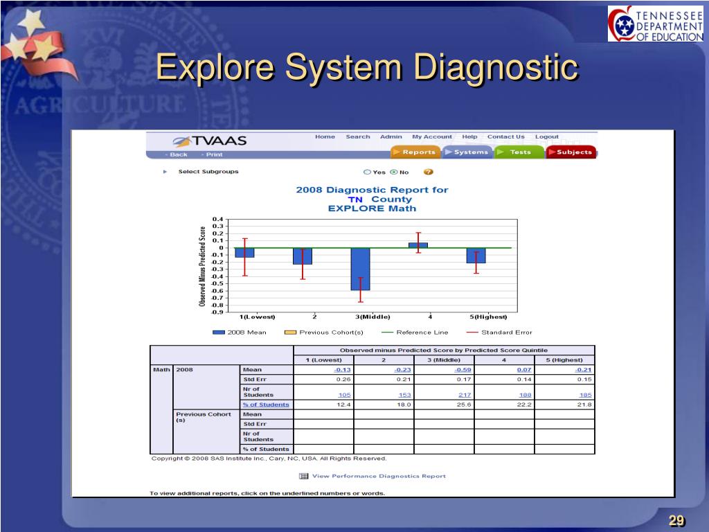Click student count 105 link
Screen dimensions: 709x532
[345, 395]
